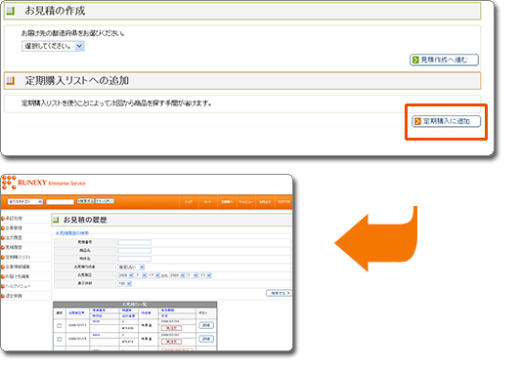This screenshot has width=520, height=371.
Task: Sort the estimate list by お見積日 column
Action: tap(76, 312)
